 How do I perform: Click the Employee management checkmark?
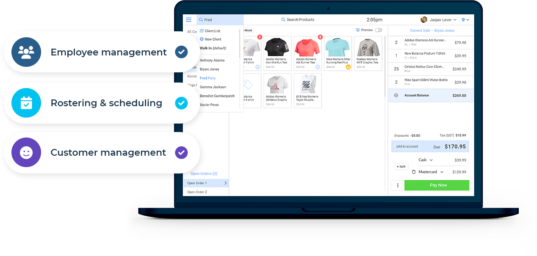click(x=181, y=52)
